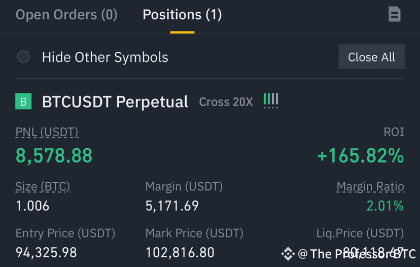
Task: Click the Entry Price 94,325.98 value
Action: coord(46,252)
